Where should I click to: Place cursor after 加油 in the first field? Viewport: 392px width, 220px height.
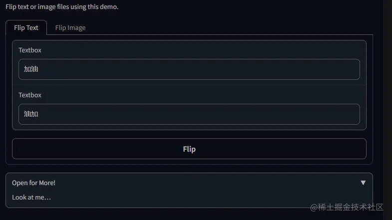tap(39, 69)
